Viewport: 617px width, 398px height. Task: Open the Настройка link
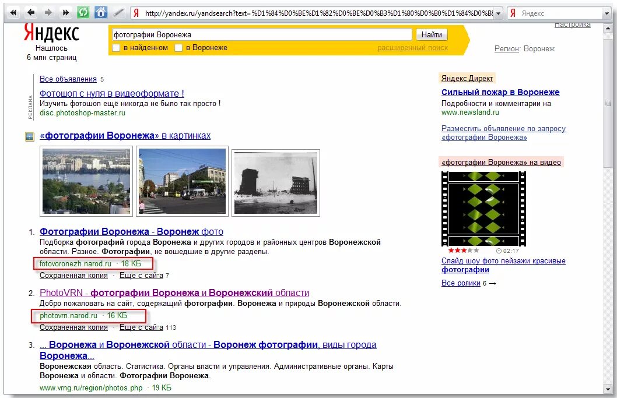(x=573, y=25)
